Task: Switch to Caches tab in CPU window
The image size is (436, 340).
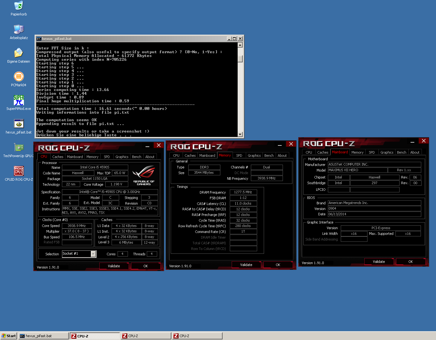Action: click(58, 157)
